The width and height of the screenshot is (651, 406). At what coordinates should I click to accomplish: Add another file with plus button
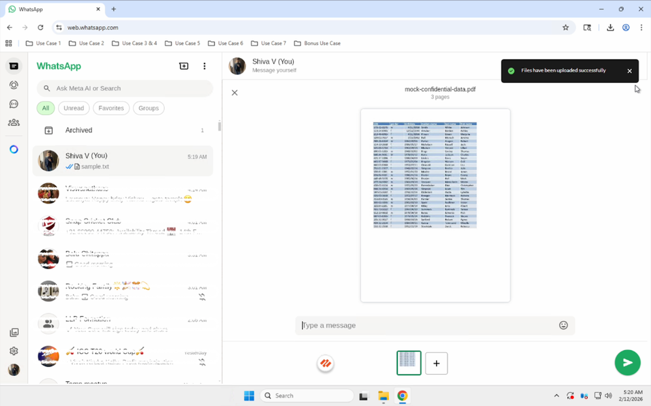pyautogui.click(x=437, y=363)
